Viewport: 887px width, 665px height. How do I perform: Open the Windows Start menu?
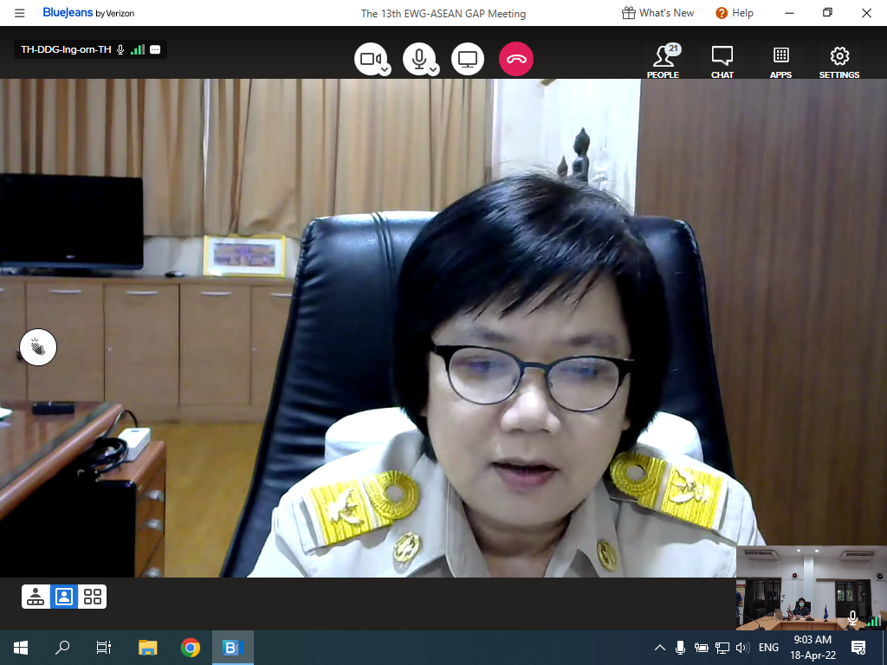pyautogui.click(x=21, y=648)
